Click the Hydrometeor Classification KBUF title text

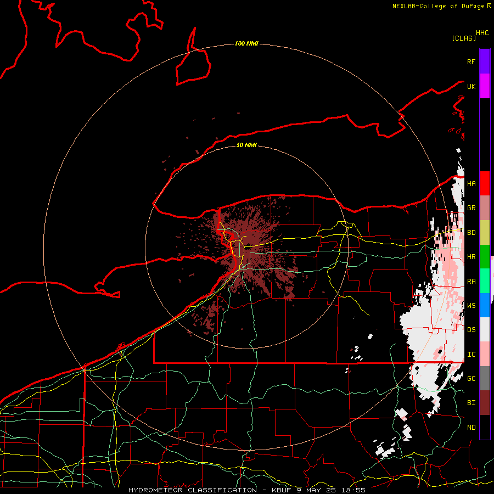pos(247,490)
